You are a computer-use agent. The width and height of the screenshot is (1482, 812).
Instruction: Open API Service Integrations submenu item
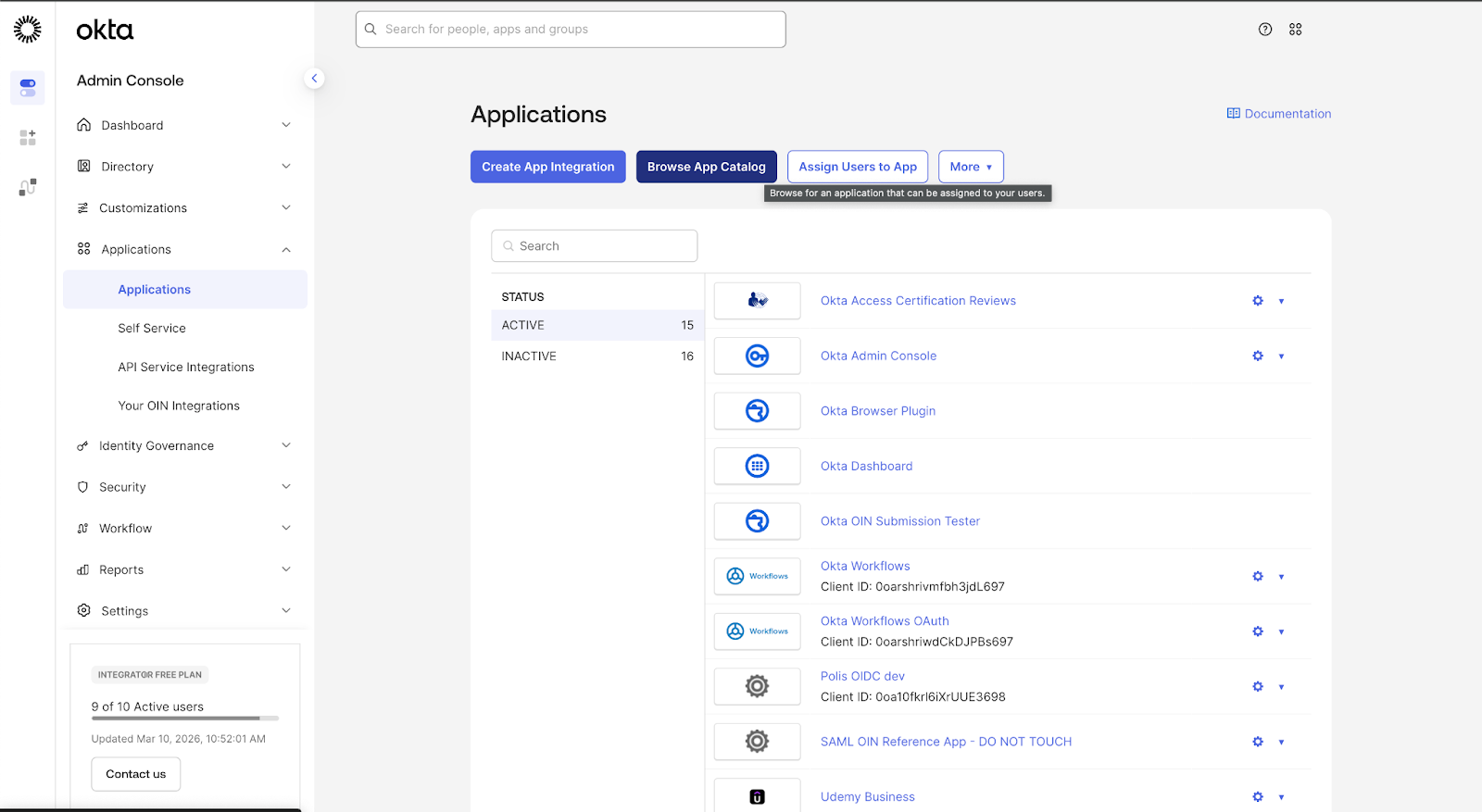click(x=185, y=368)
